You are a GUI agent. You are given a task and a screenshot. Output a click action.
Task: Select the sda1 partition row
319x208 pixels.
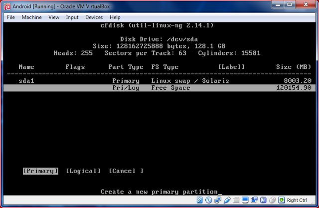tap(159, 81)
